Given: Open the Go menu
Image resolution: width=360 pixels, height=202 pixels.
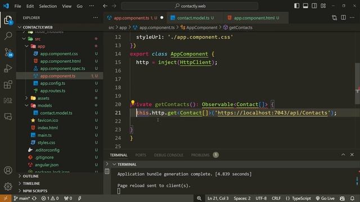Looking at the screenshot, I should tap(79, 6).
